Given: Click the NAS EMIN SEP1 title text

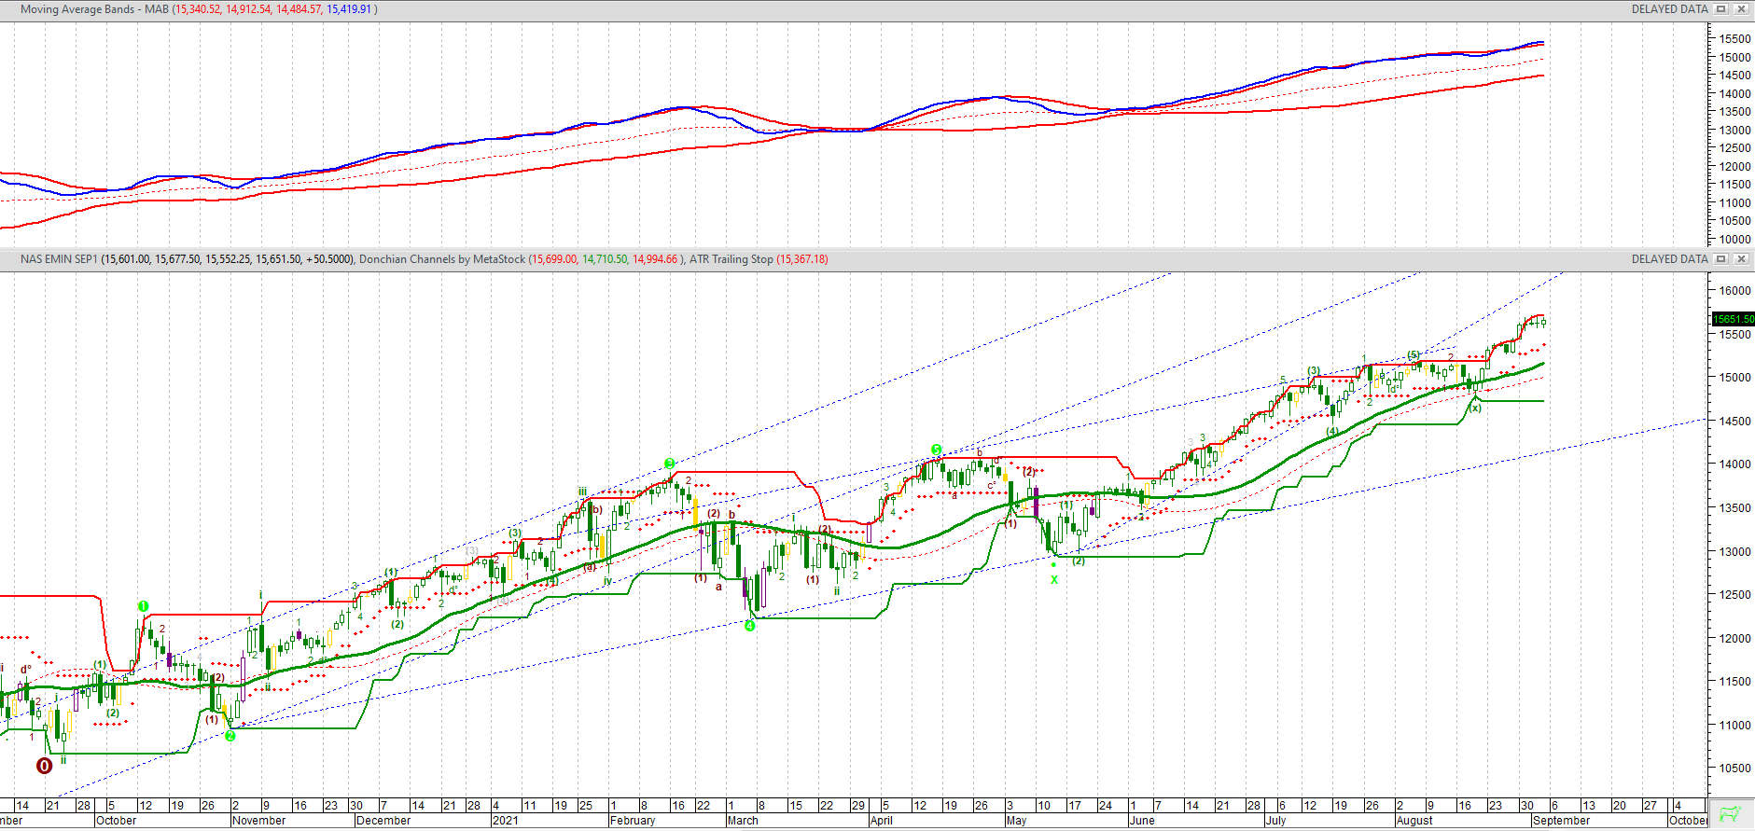Looking at the screenshot, I should (59, 259).
